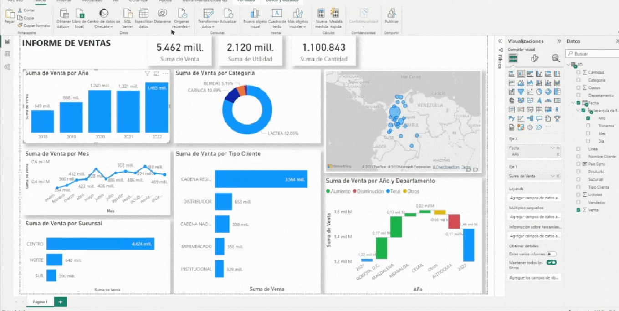
Task: Click the Nueva medida icon
Action: pos(321,14)
